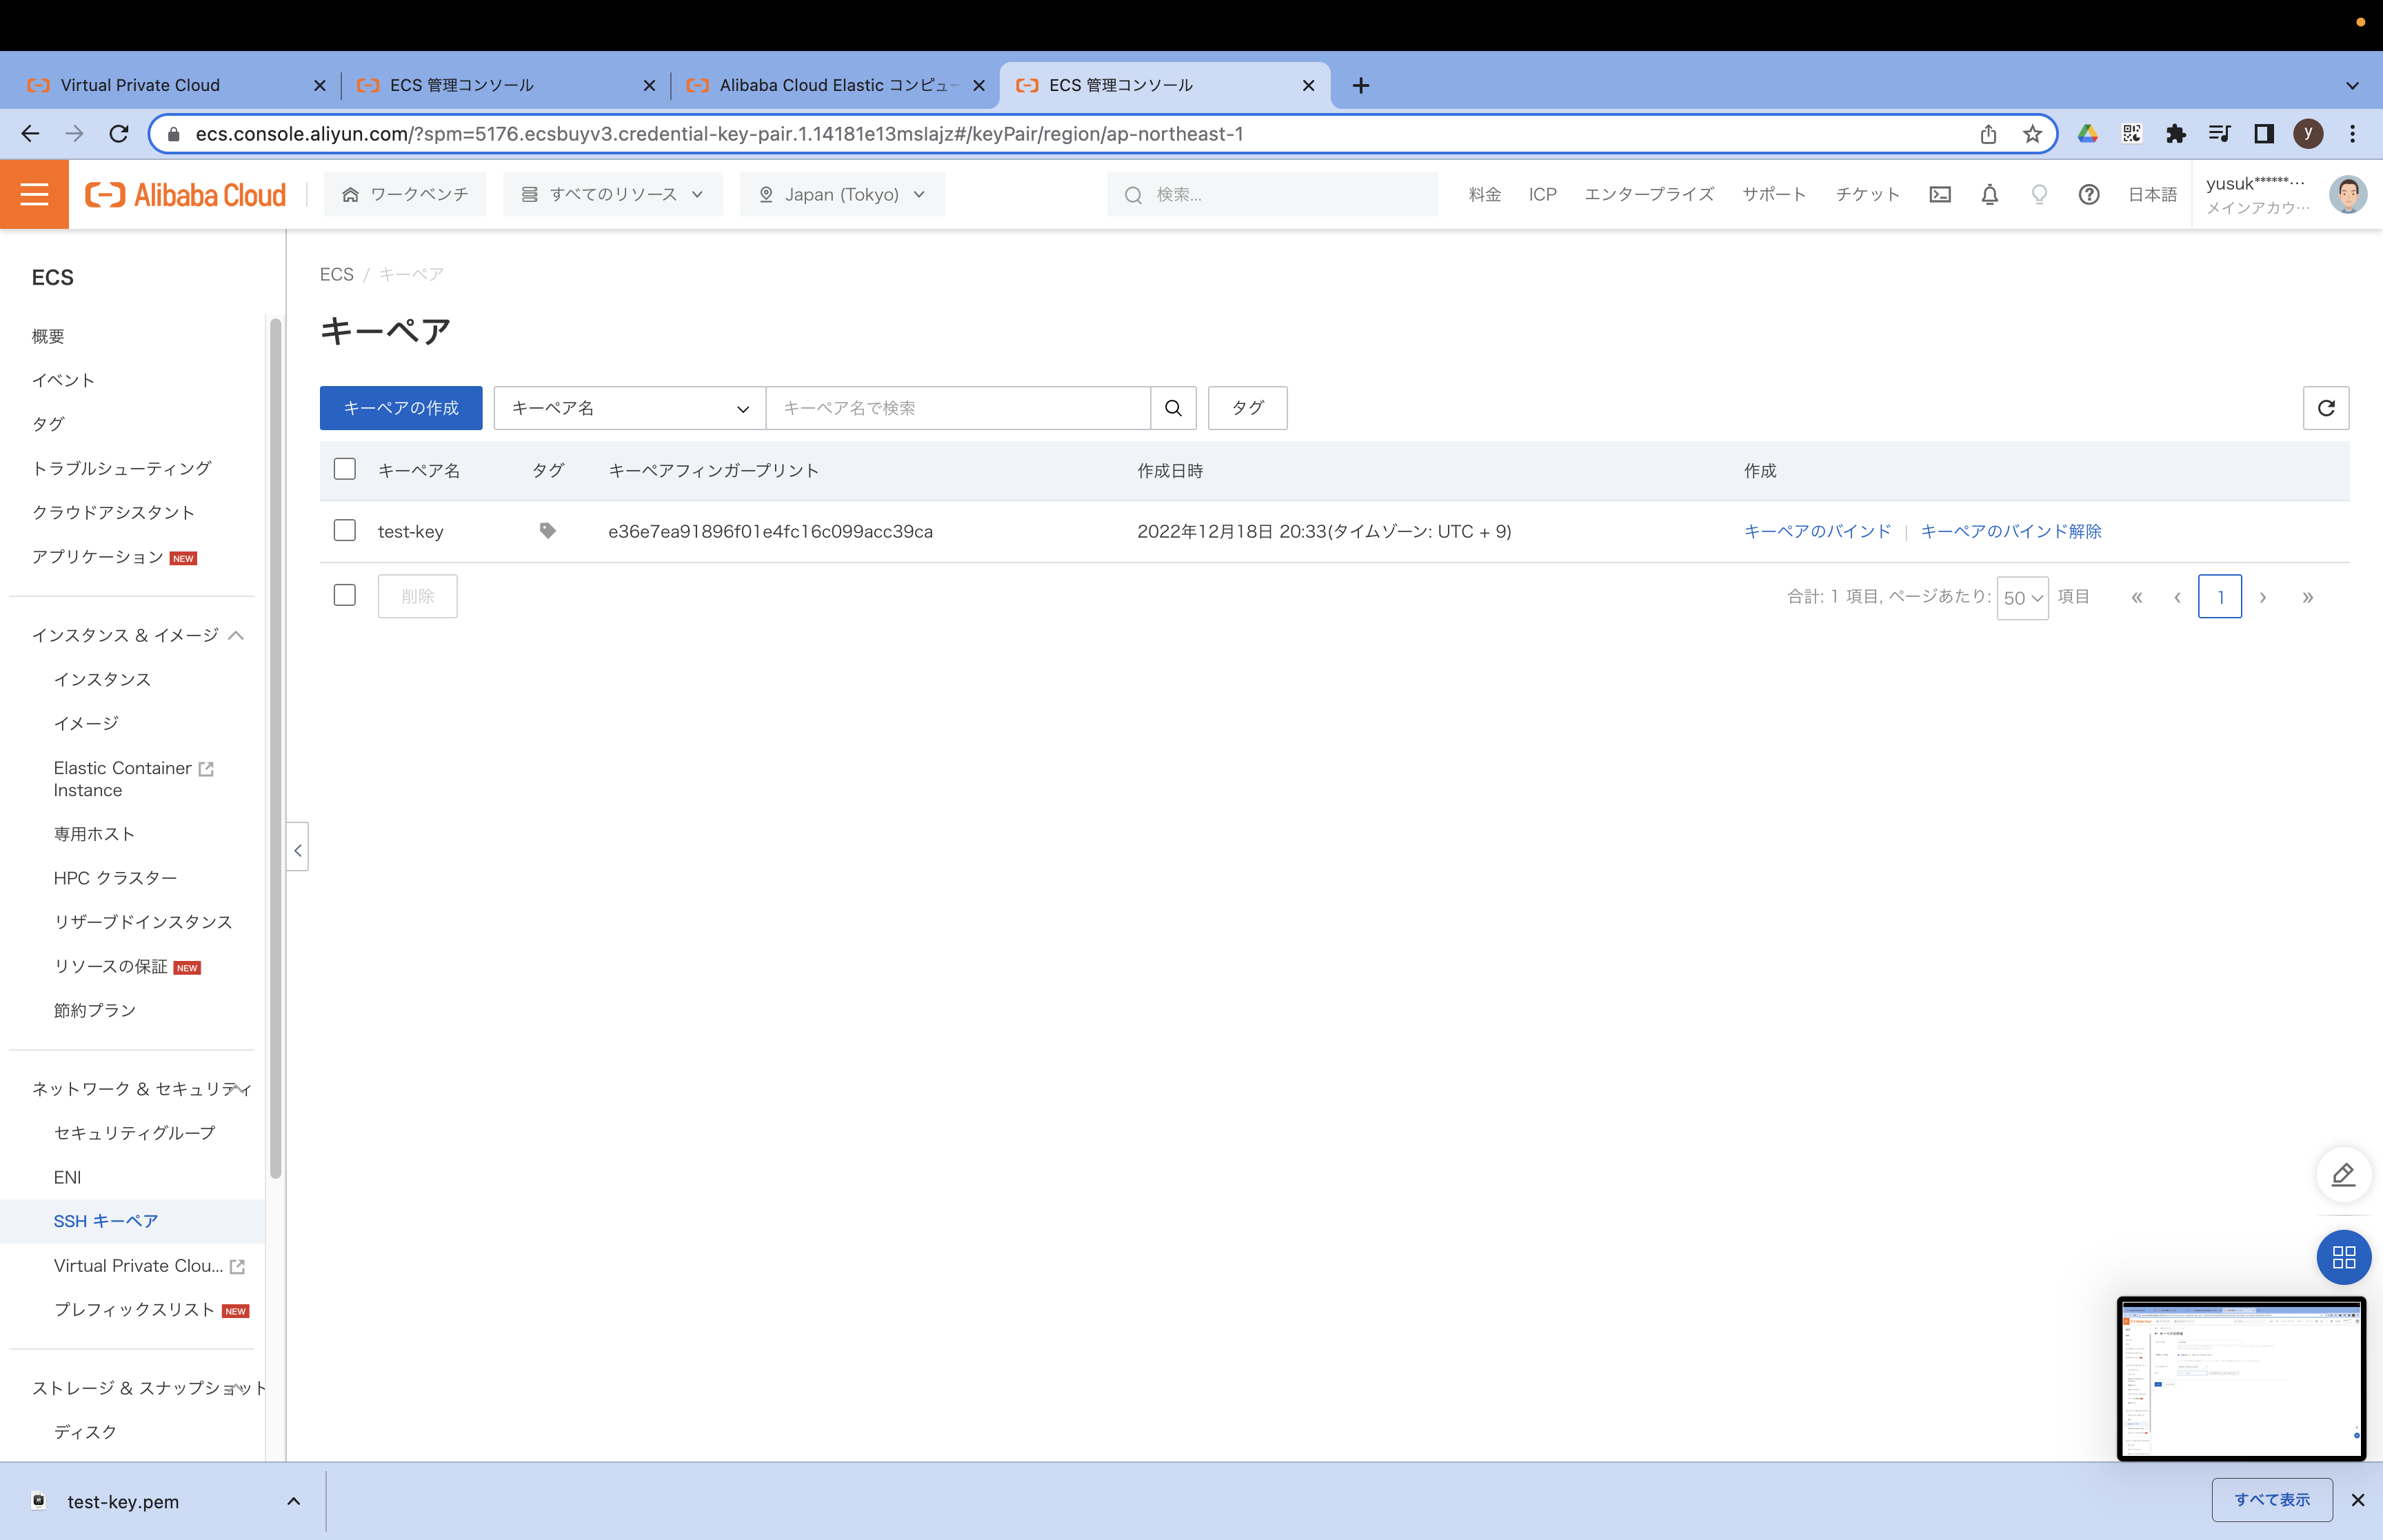Viewport: 2383px width, 1540px height.
Task: Open the blue floating grid shortcut button
Action: coord(2342,1257)
